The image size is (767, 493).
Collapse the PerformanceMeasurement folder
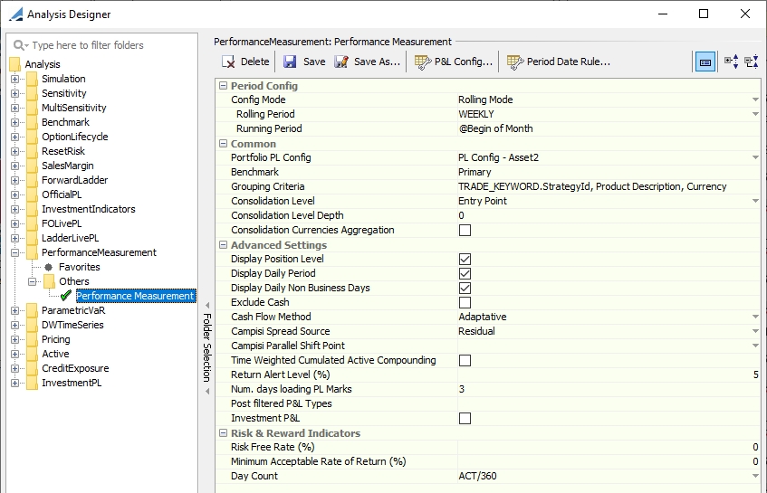pyautogui.click(x=14, y=252)
